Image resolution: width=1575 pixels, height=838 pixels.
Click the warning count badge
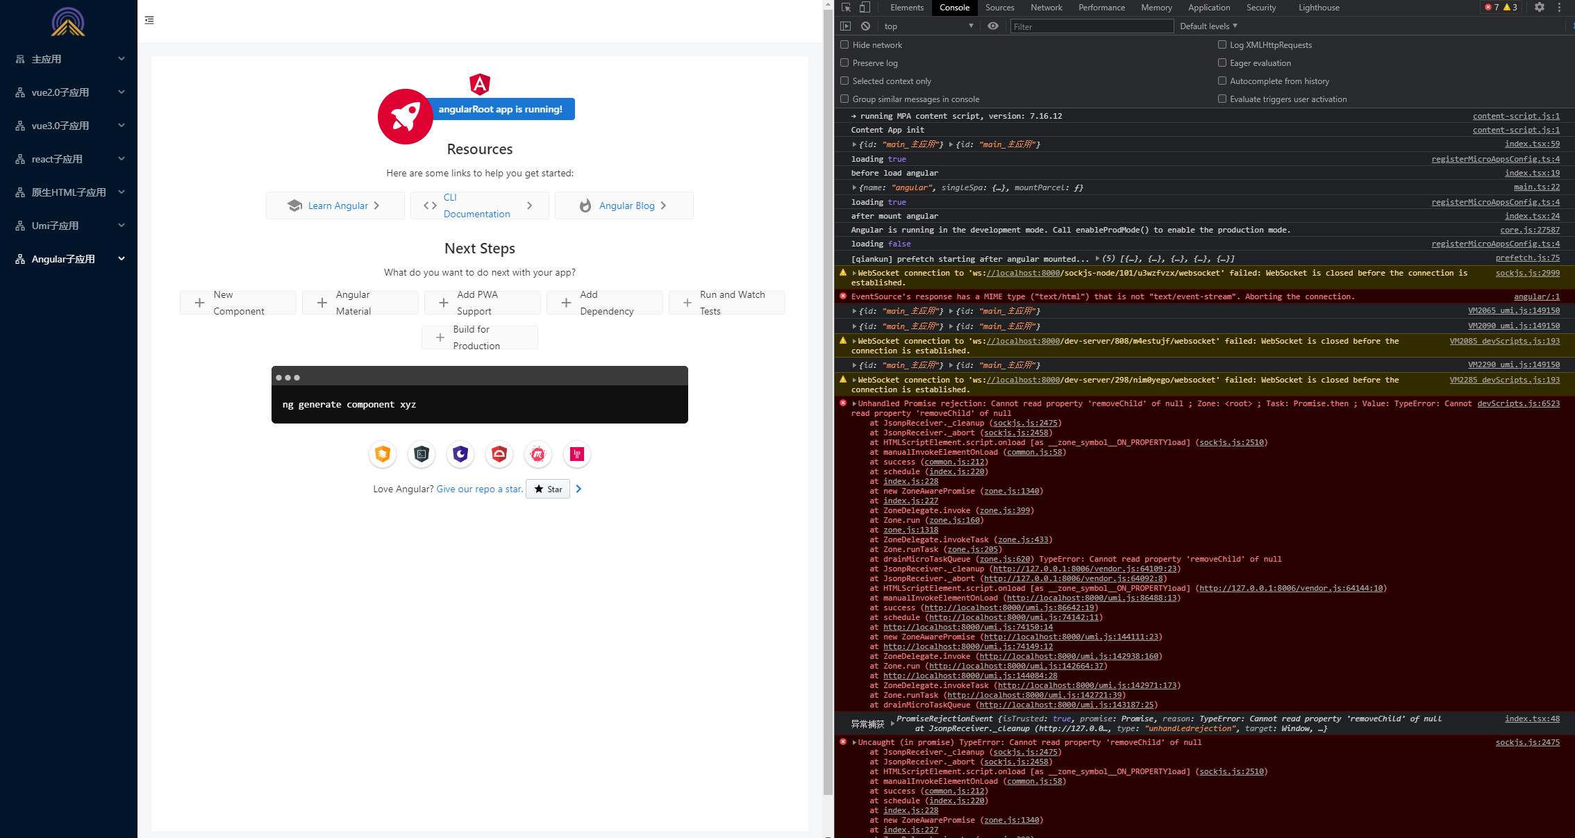click(1510, 8)
